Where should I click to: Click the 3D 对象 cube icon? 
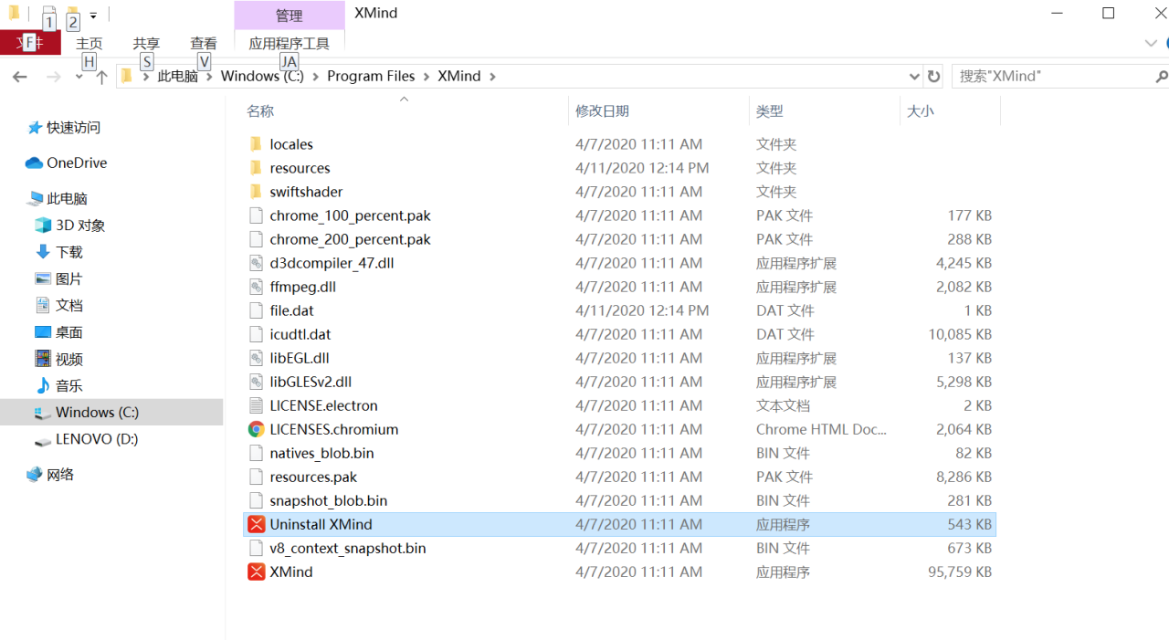(43, 225)
